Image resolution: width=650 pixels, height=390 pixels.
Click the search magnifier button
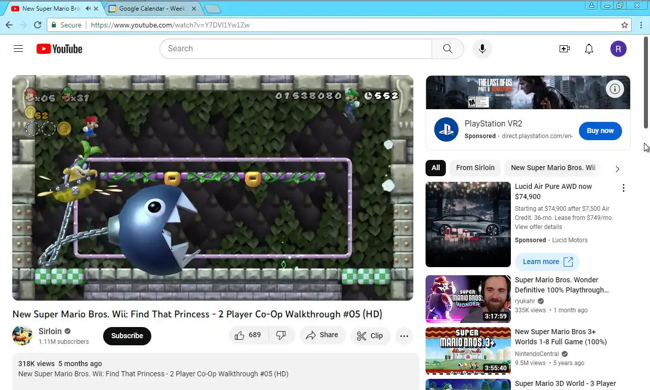click(447, 49)
